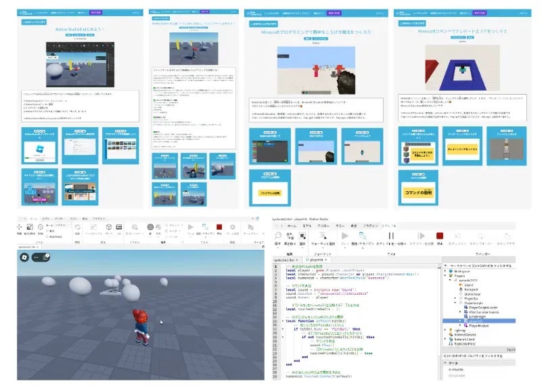This screenshot has width=546, height=386.
Task: Expand the PlayerModule node in Explorer
Action: click(x=460, y=326)
